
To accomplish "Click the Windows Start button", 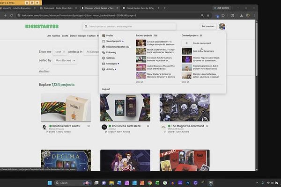I will tap(50, 183).
